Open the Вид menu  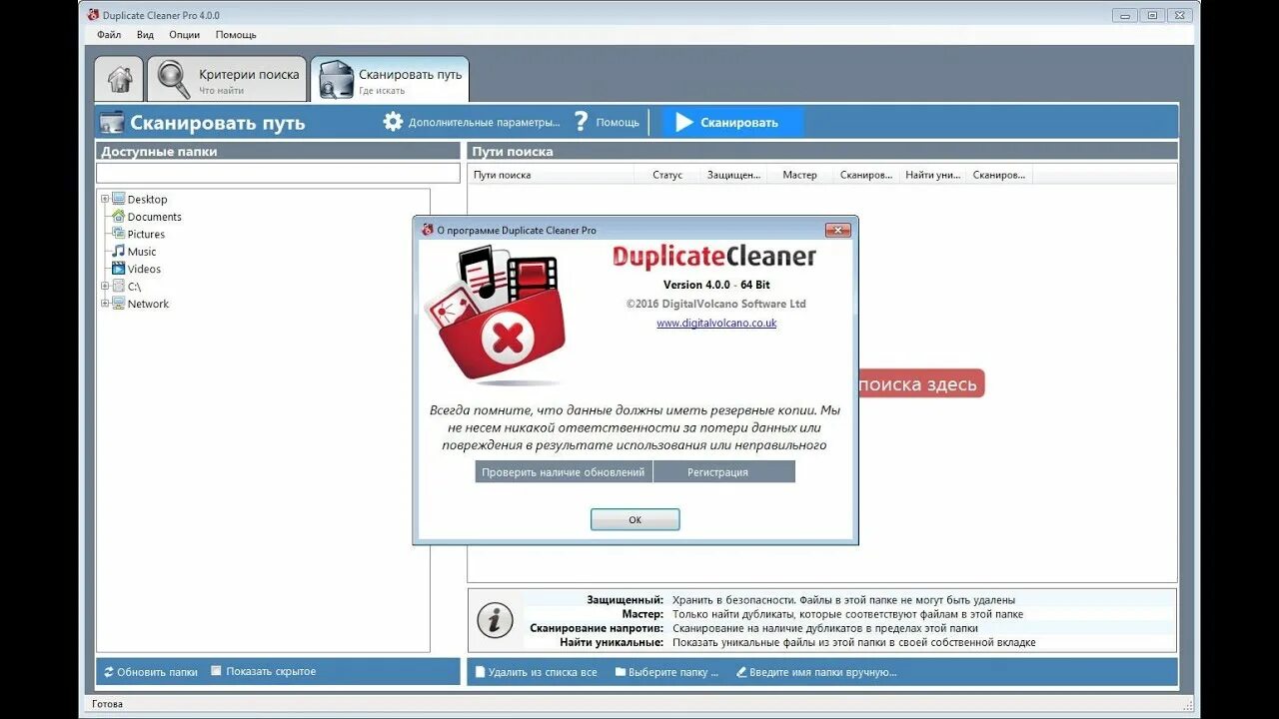click(x=145, y=35)
